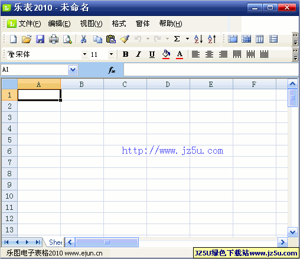This screenshot has width=300, height=259.
Task: Open the function fx wizard
Action: (112, 70)
